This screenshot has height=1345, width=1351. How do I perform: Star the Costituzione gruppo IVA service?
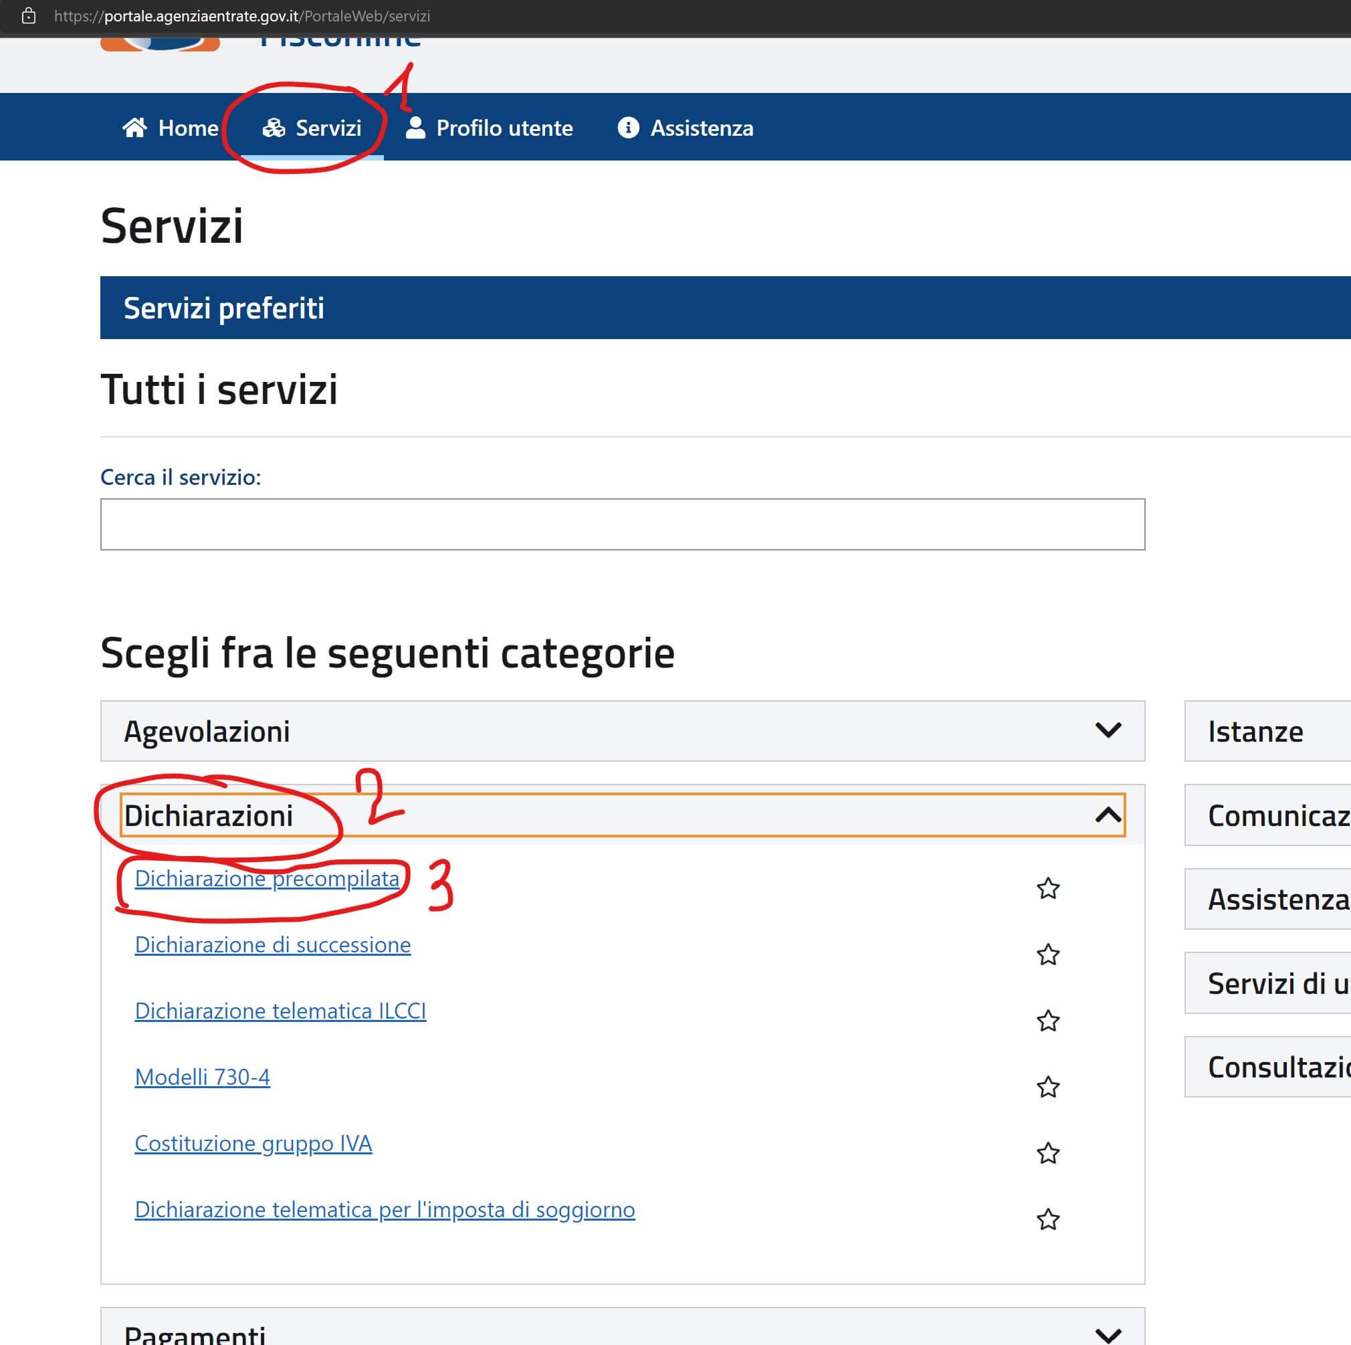tap(1047, 1153)
